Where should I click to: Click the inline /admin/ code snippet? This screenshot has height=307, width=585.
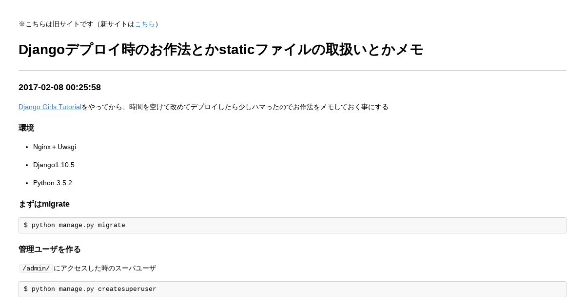36,269
